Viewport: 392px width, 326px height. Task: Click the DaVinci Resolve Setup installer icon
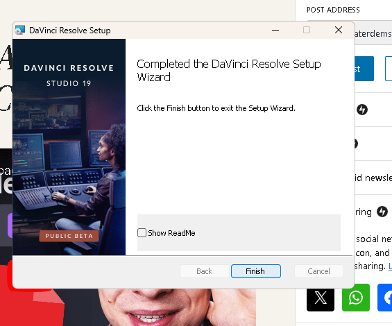pos(19,31)
